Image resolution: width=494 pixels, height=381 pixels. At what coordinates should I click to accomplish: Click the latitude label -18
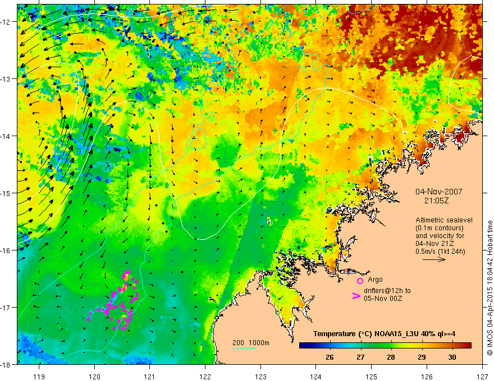click(x=6, y=364)
